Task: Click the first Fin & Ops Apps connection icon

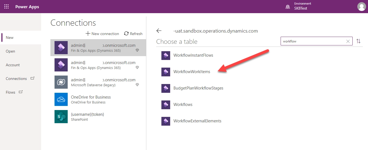Action: pos(61,48)
